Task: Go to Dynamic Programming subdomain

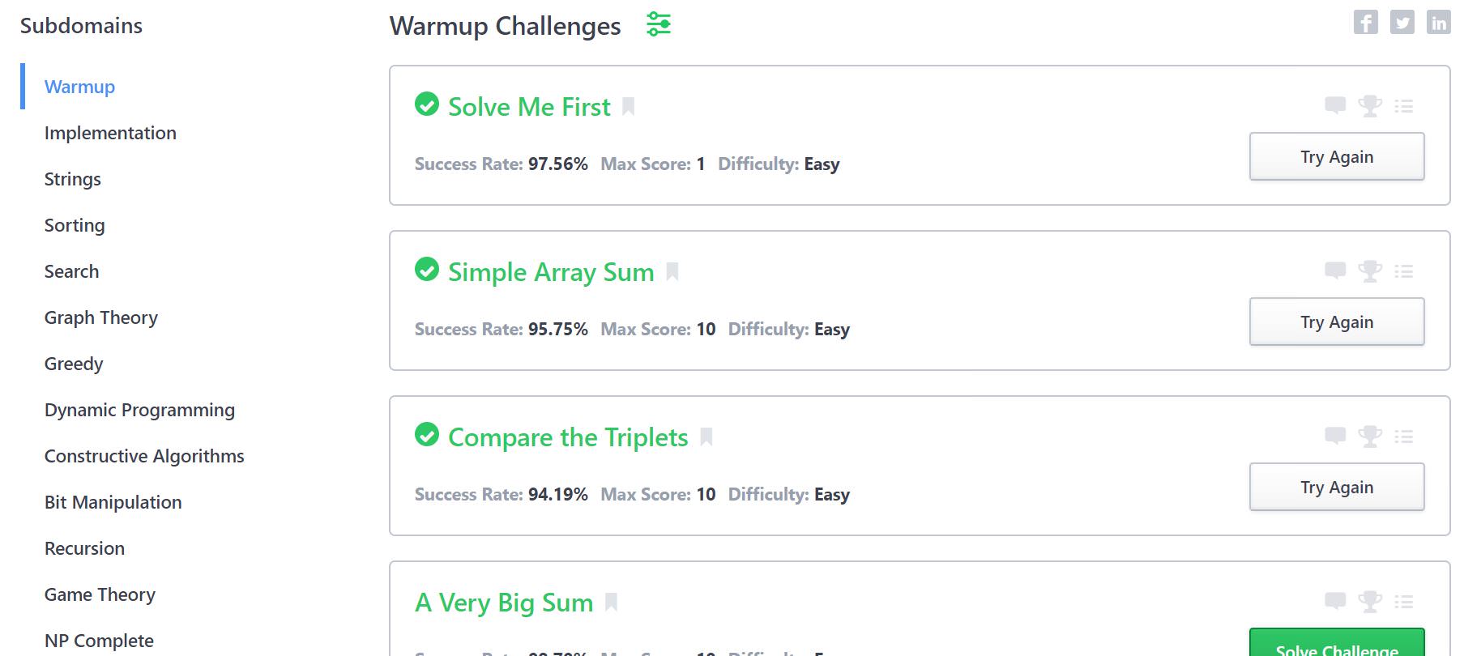Action: (139, 410)
